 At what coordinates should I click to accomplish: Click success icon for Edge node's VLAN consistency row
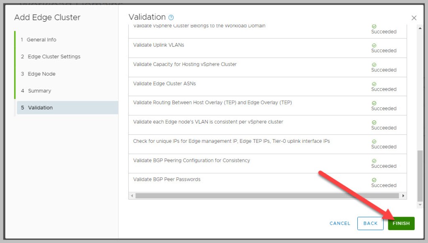click(374, 122)
